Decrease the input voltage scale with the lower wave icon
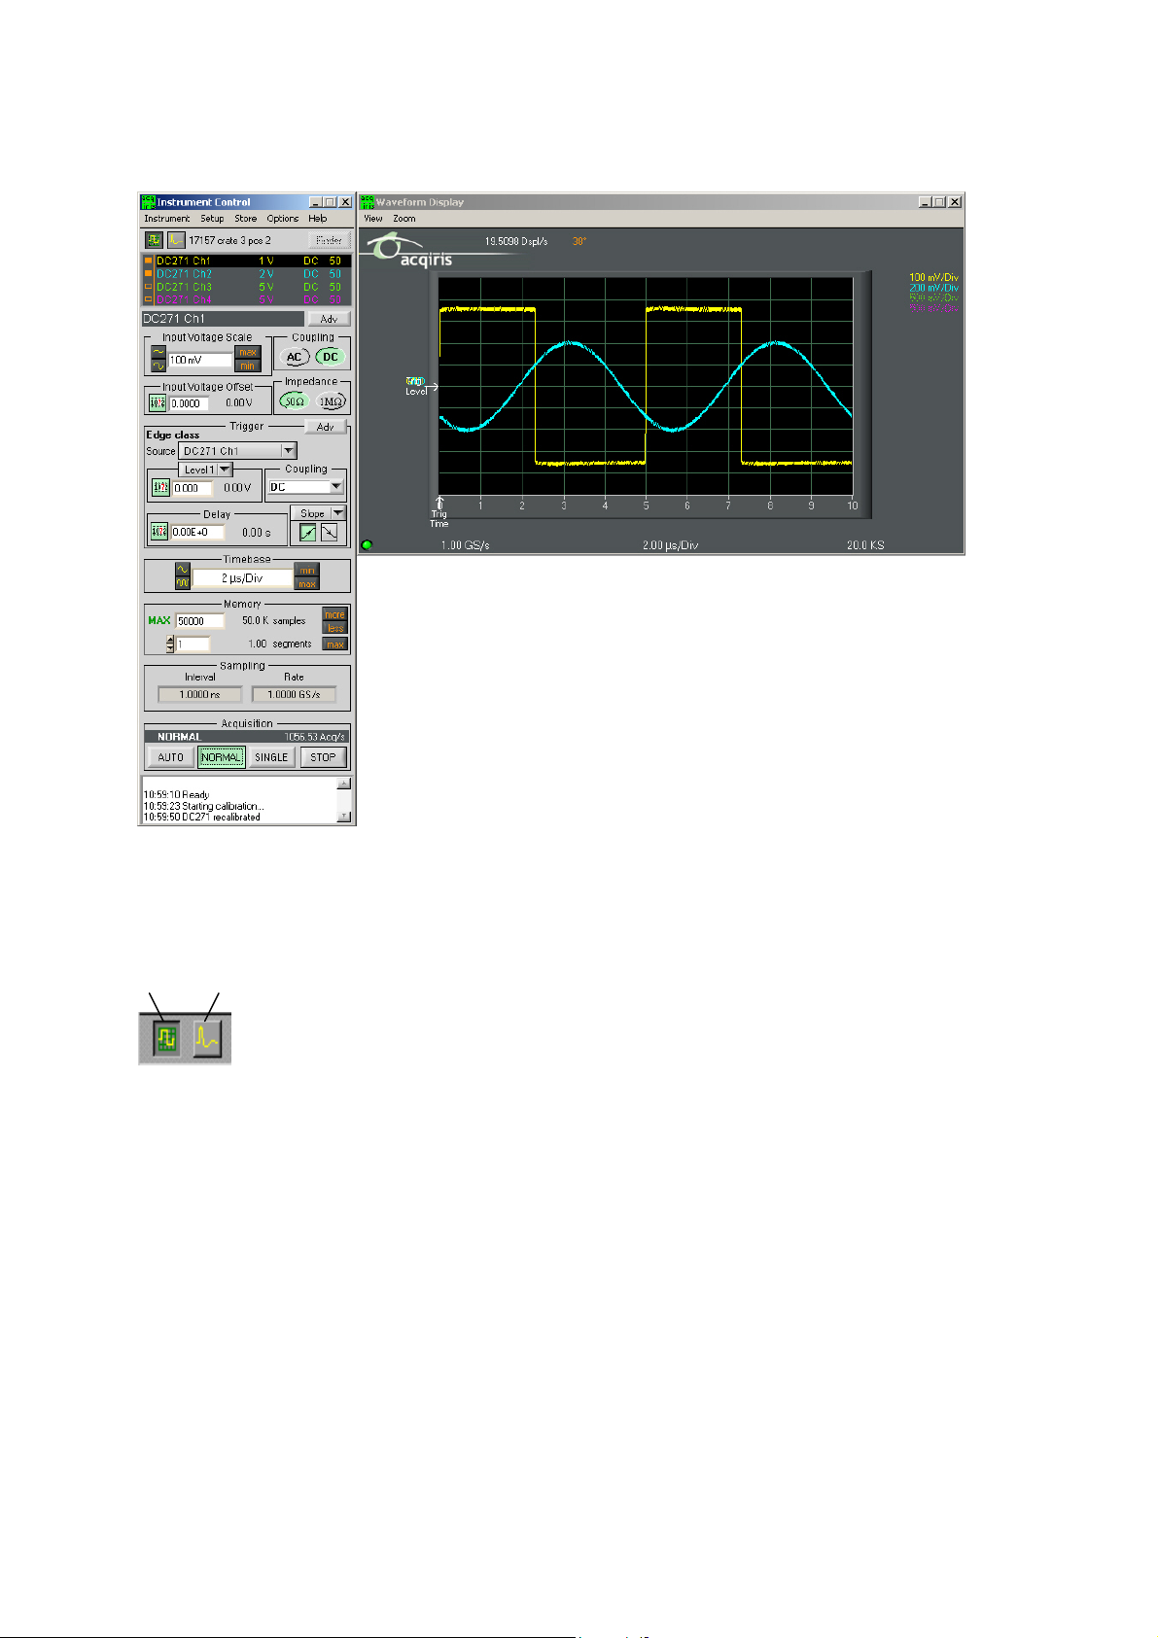The height and width of the screenshot is (1638, 1158). click(158, 366)
